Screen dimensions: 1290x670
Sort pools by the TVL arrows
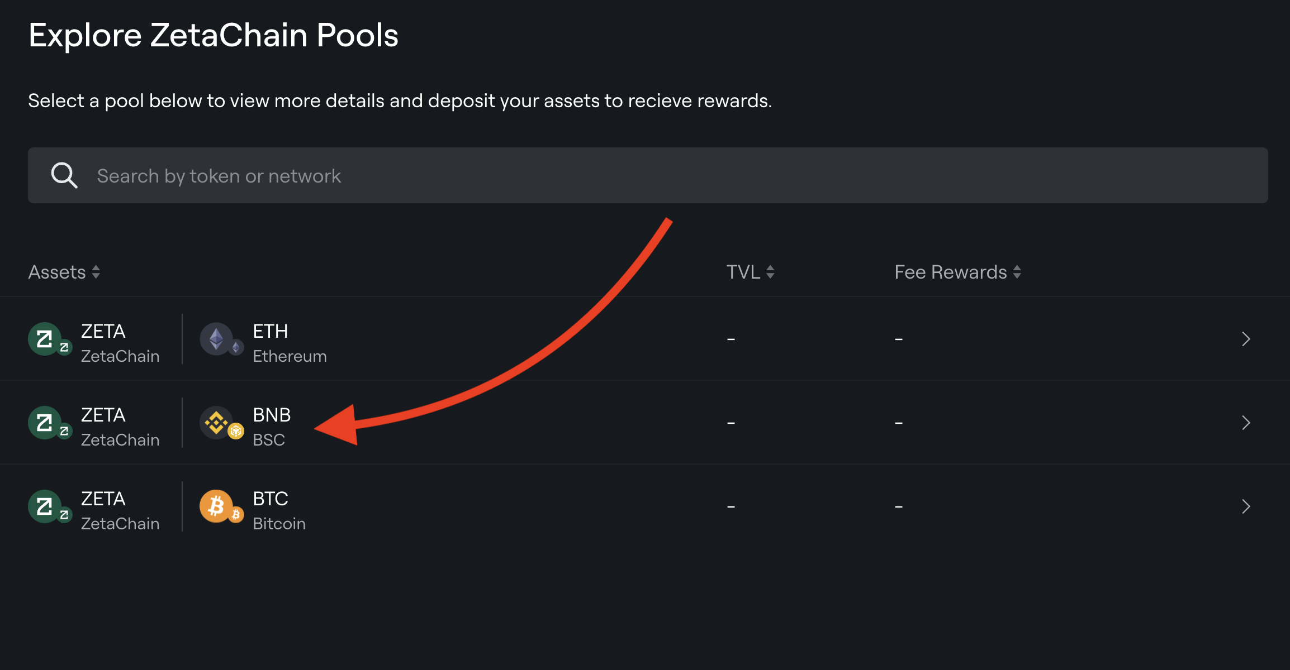(770, 272)
